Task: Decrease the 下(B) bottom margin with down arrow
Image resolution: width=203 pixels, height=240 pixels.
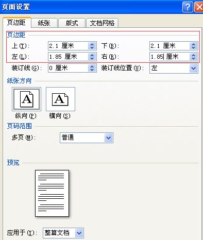Action: tap(194, 48)
